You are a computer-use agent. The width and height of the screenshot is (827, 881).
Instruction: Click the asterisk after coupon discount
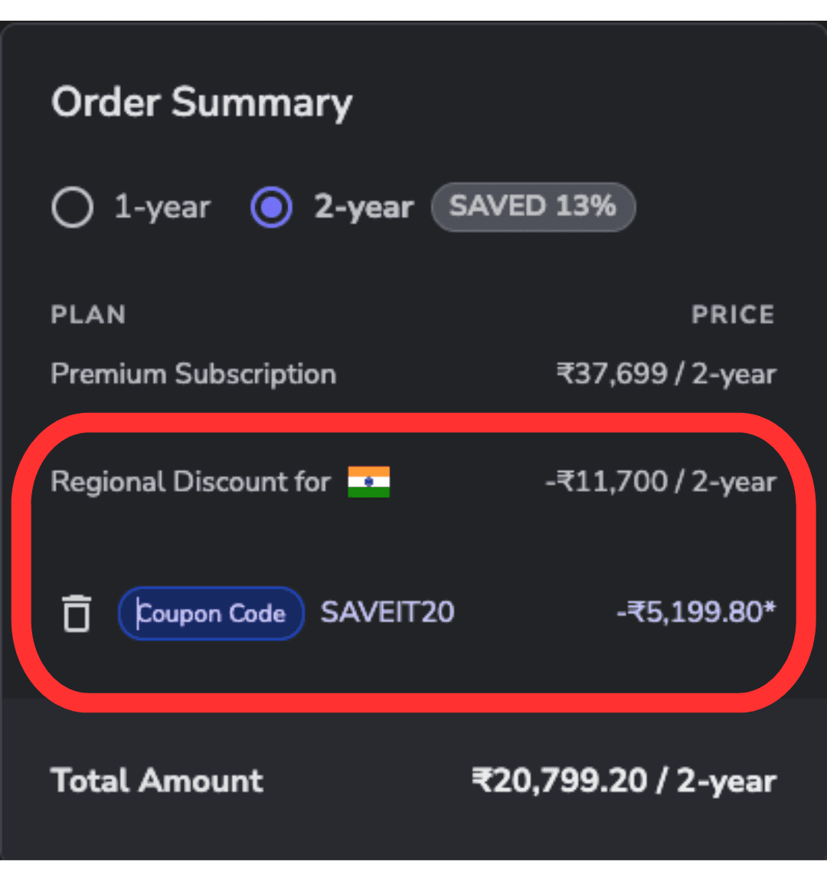[x=770, y=608]
